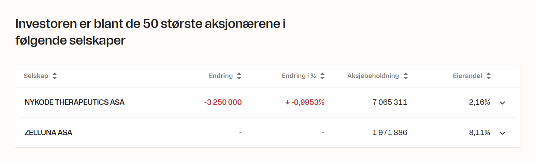Image resolution: width=535 pixels, height=162 pixels.
Task: Click the 1 971 886 shareholding value
Action: click(x=390, y=133)
